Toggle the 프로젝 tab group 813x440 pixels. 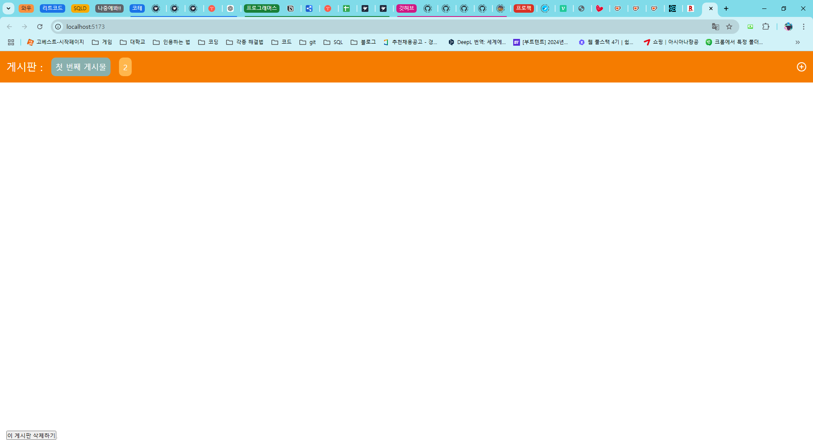pyautogui.click(x=524, y=8)
